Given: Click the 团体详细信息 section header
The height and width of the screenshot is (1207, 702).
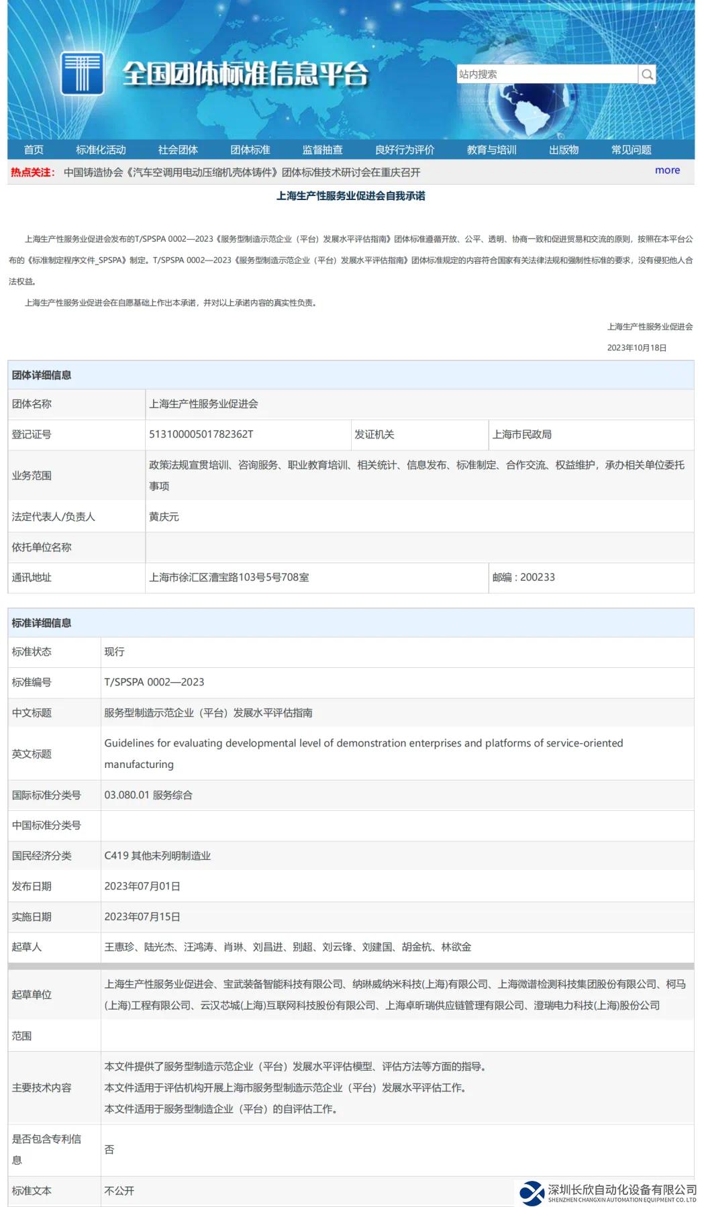Looking at the screenshot, I should 42,375.
